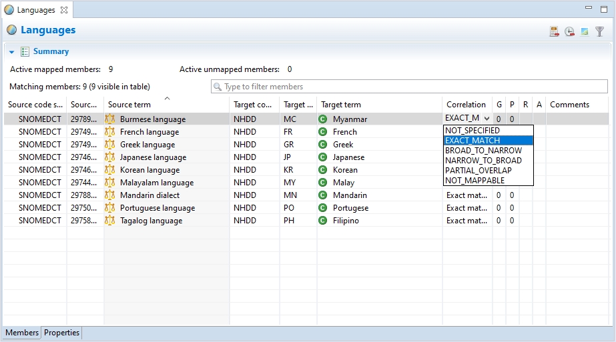Click the clock icon with red minus
Viewport: 616px width, 342px height.
coord(569,31)
